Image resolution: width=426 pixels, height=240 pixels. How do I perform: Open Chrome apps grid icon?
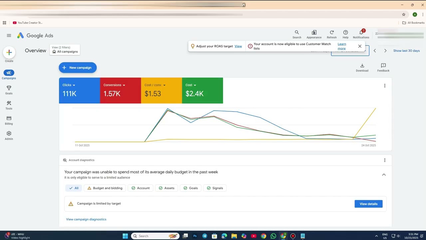[4, 23]
